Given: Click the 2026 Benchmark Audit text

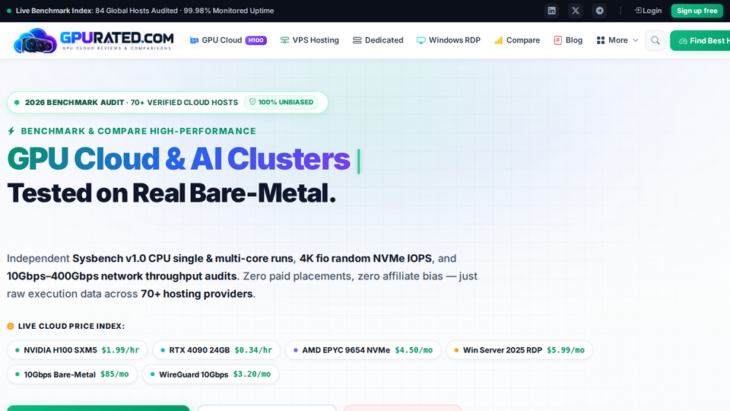Looking at the screenshot, I should [x=75, y=103].
